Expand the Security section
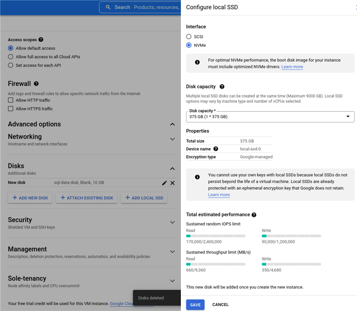Viewport: 357px width, 311px height. pyautogui.click(x=173, y=223)
